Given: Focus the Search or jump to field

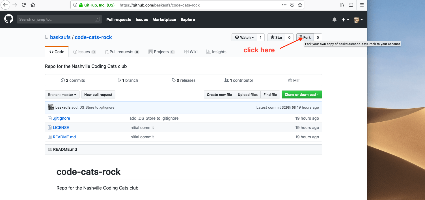Looking at the screenshot, I should [59, 19].
